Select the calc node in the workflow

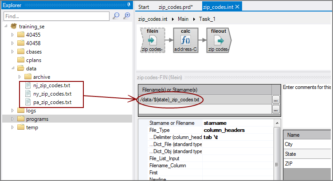[x=186, y=40]
